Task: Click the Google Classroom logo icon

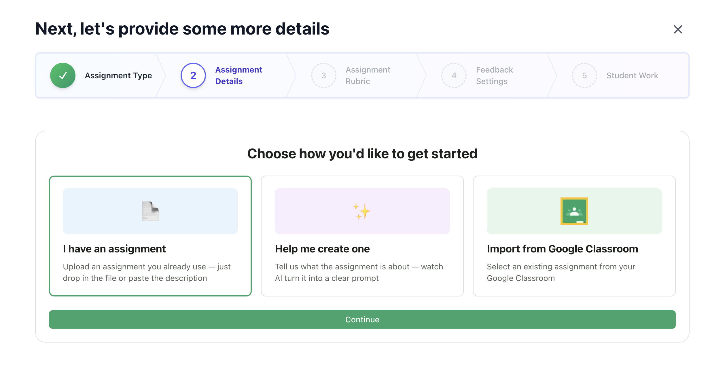Action: pos(574,211)
